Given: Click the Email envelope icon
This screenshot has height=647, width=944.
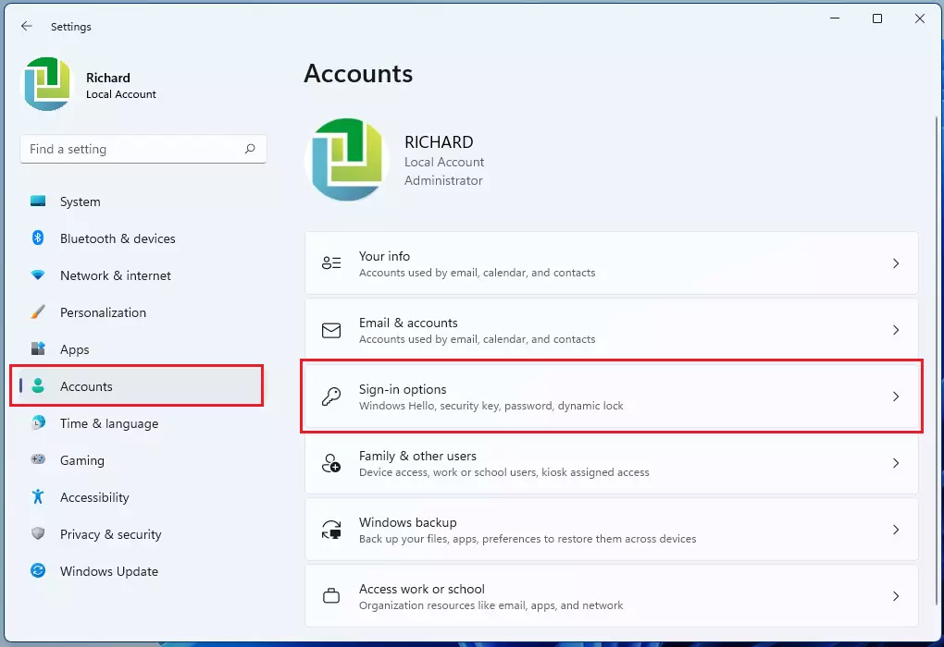Looking at the screenshot, I should pyautogui.click(x=331, y=330).
